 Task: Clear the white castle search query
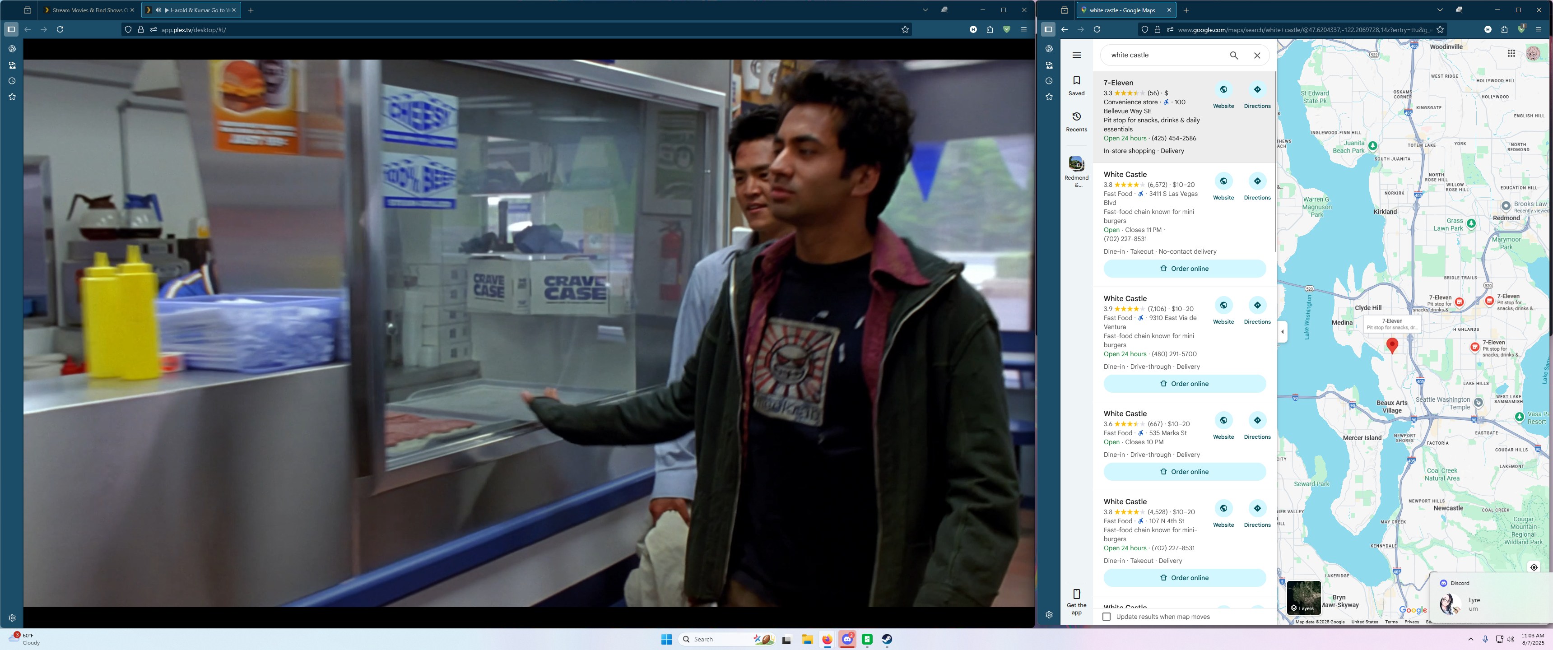[1257, 55]
